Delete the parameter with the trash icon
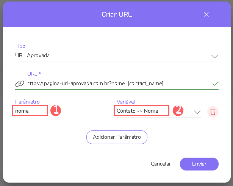 (x=213, y=112)
